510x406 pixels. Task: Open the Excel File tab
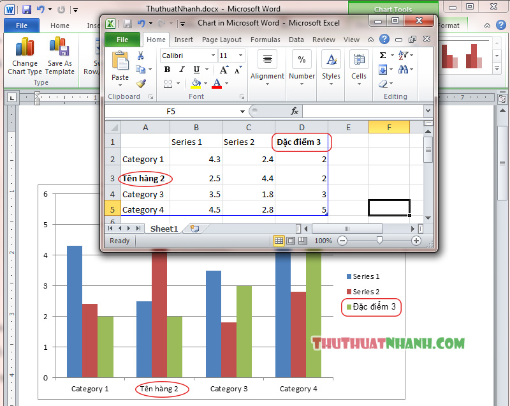[122, 40]
